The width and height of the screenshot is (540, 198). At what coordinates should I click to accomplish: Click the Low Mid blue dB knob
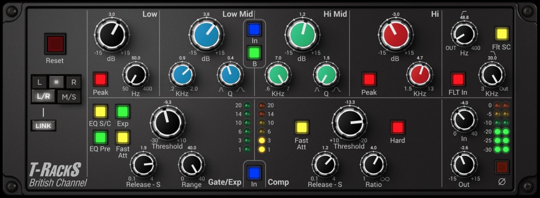(206, 34)
